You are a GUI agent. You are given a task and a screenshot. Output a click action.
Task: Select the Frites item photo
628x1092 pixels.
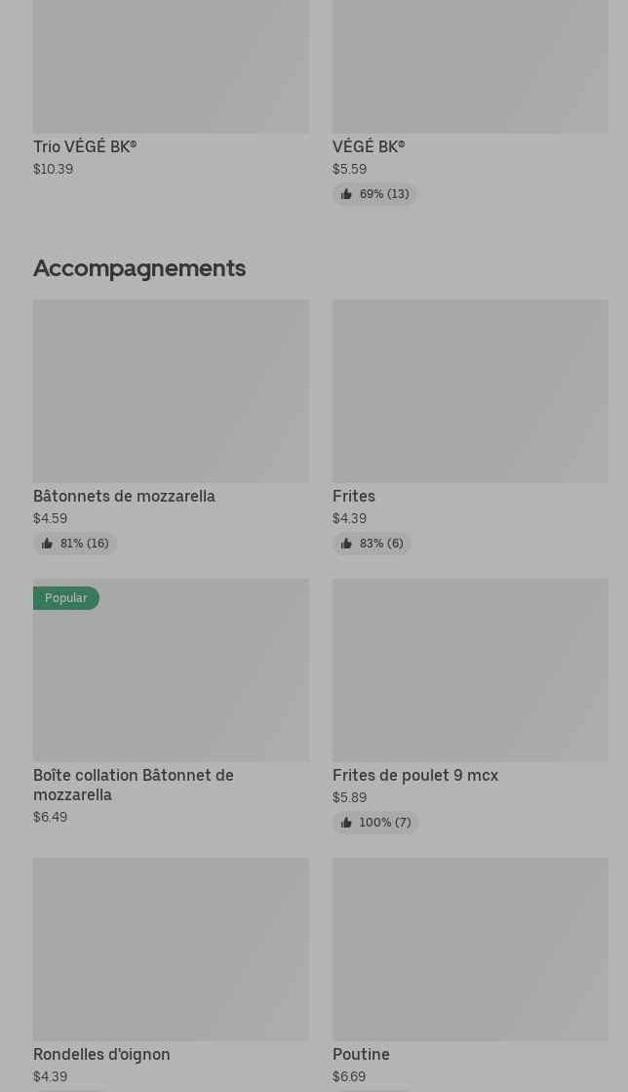(470, 390)
